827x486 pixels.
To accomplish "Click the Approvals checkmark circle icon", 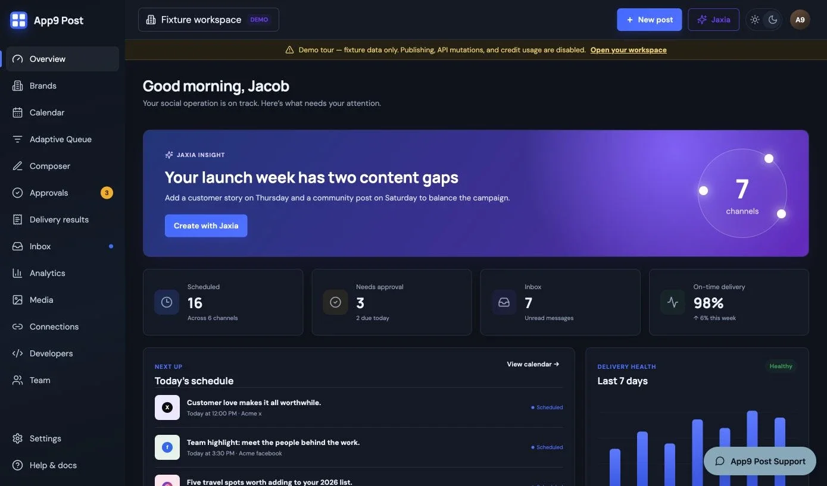I will [18, 193].
